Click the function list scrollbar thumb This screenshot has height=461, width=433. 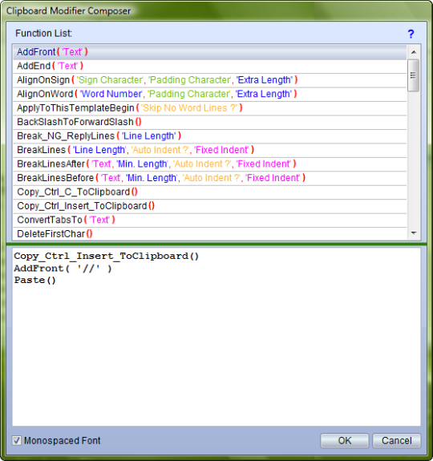click(x=413, y=75)
